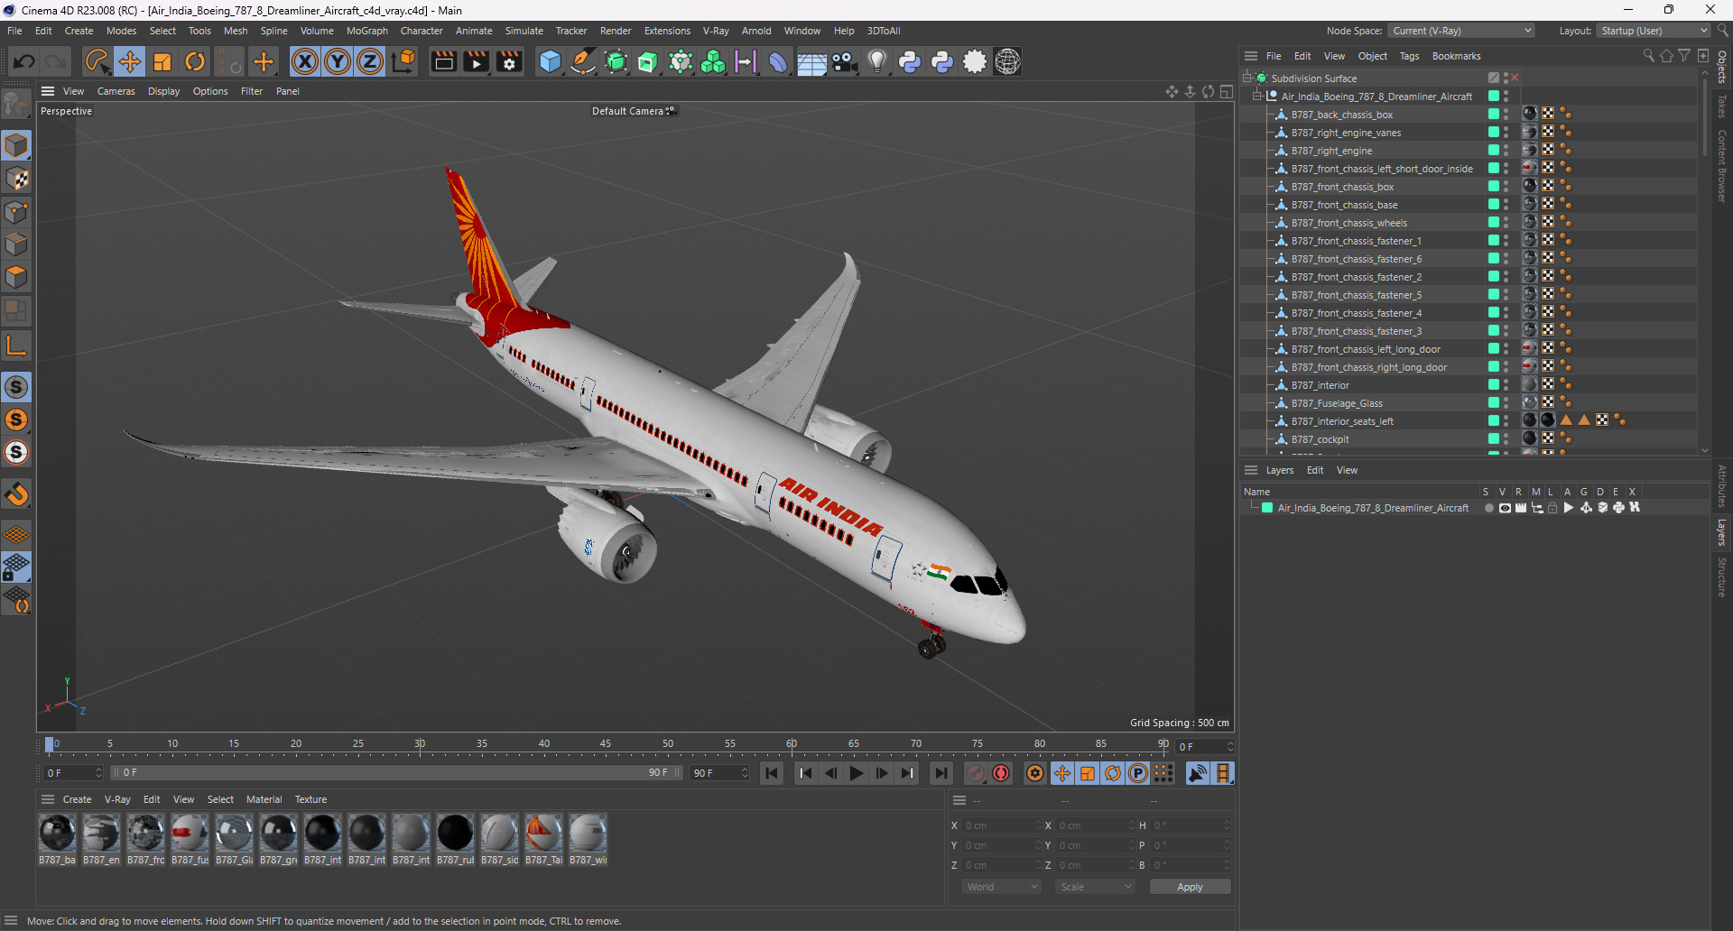Open Object Manager hamburger menu
The width and height of the screenshot is (1733, 931).
point(1251,56)
